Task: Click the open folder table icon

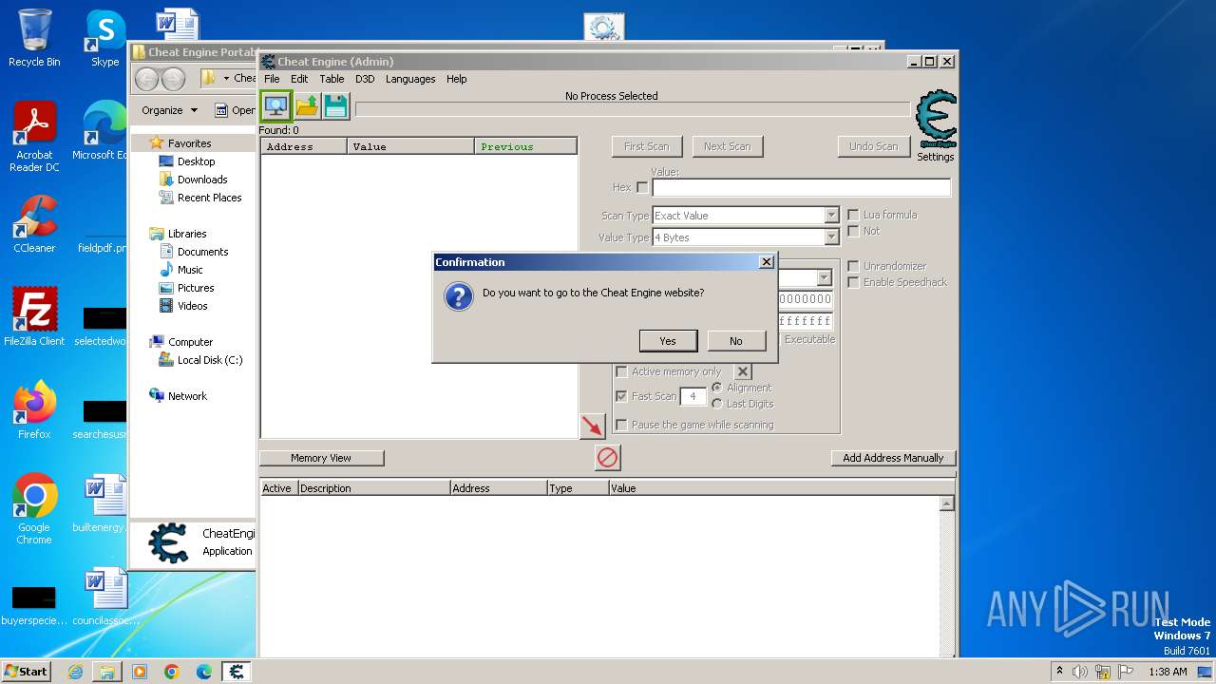Action: [x=307, y=105]
